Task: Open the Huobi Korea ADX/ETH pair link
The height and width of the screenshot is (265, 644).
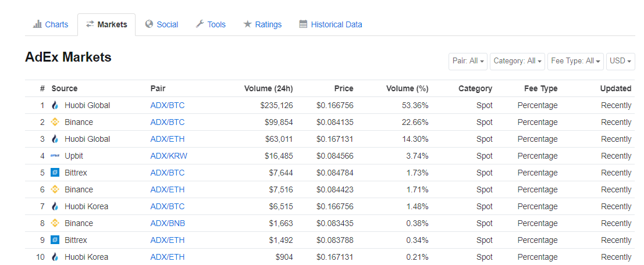Action: click(x=168, y=257)
